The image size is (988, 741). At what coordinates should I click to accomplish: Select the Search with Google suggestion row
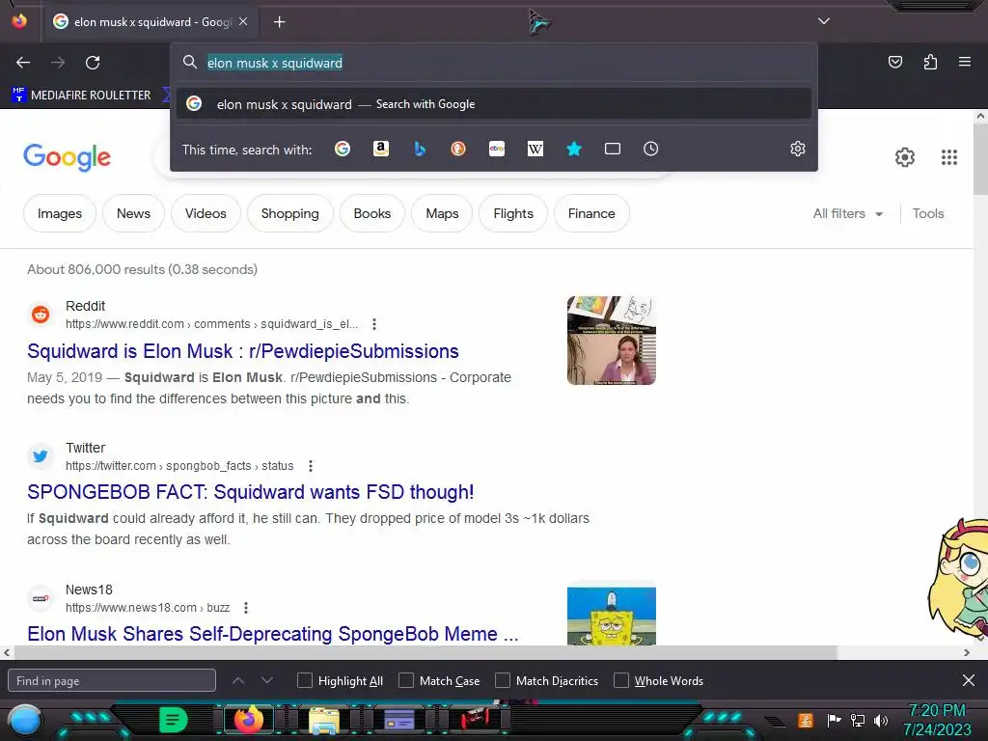494,104
